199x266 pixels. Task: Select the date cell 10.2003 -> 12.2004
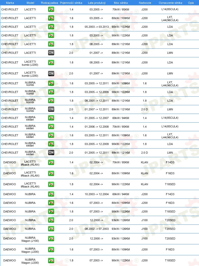pyautogui.click(x=97, y=194)
